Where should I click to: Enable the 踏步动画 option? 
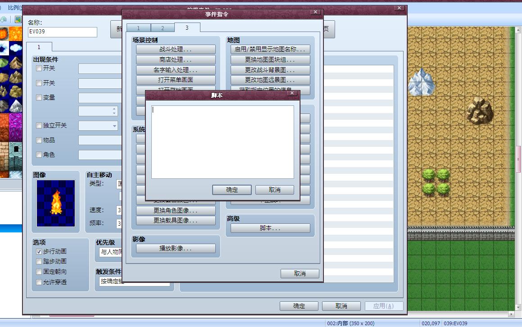pos(39,261)
